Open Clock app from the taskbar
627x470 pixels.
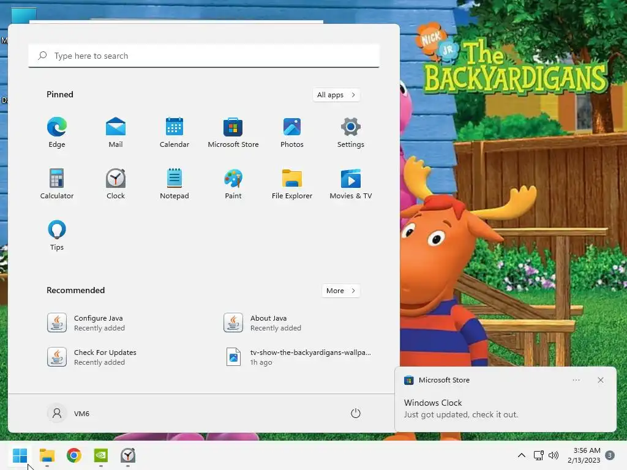pos(128,455)
